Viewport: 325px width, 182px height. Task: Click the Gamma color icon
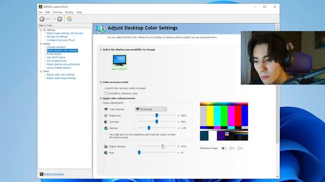coord(106,128)
